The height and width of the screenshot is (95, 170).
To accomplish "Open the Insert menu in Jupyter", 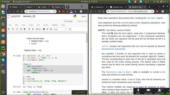I will click(x=31, y=25).
